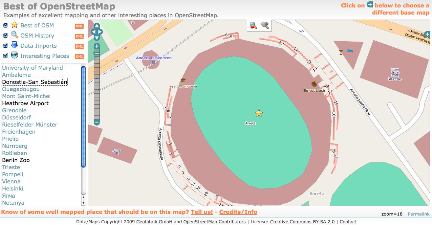Pan the map east with right arrow
Viewport: 432px width, 225px height.
click(100, 32)
